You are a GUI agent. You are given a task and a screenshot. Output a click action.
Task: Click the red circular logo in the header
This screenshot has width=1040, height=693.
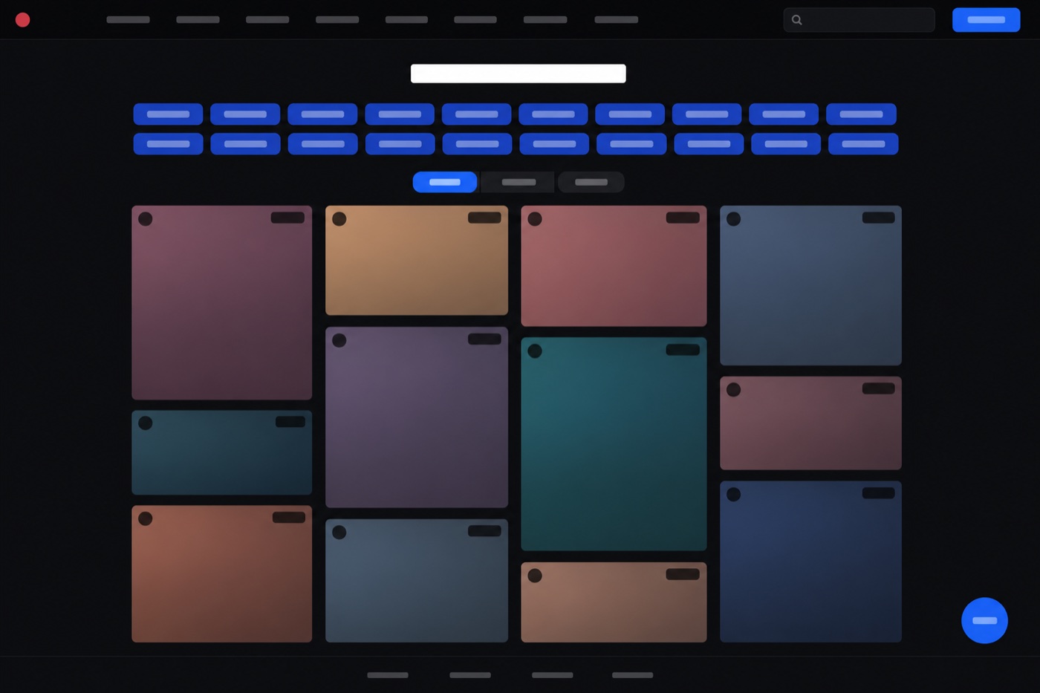(x=23, y=20)
